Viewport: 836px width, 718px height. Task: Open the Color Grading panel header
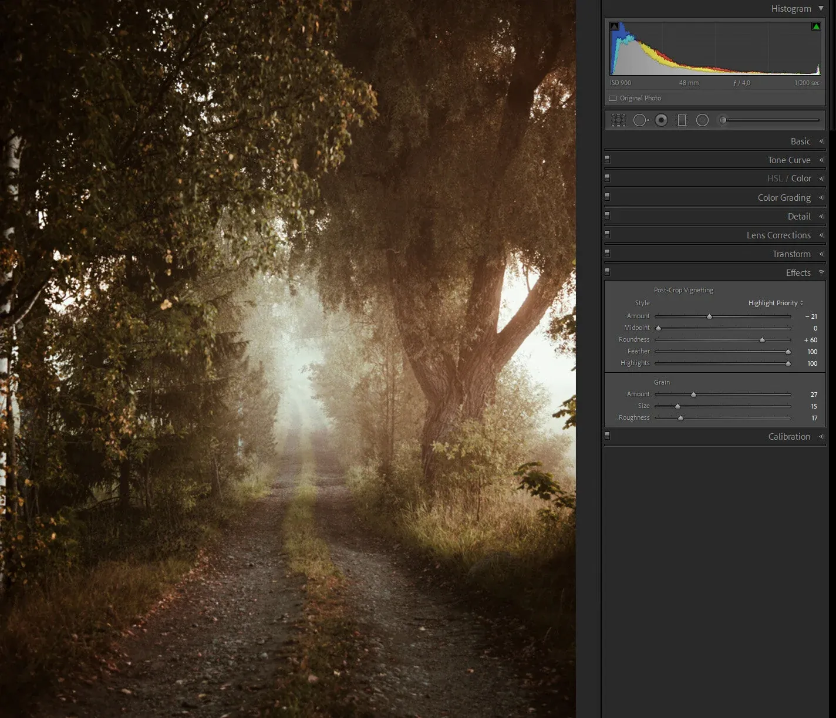pos(784,198)
